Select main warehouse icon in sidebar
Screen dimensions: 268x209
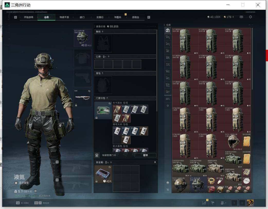pos(168,31)
